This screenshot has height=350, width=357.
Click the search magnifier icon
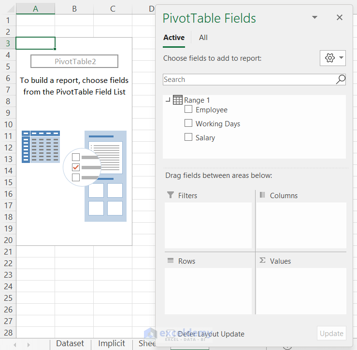click(x=341, y=80)
